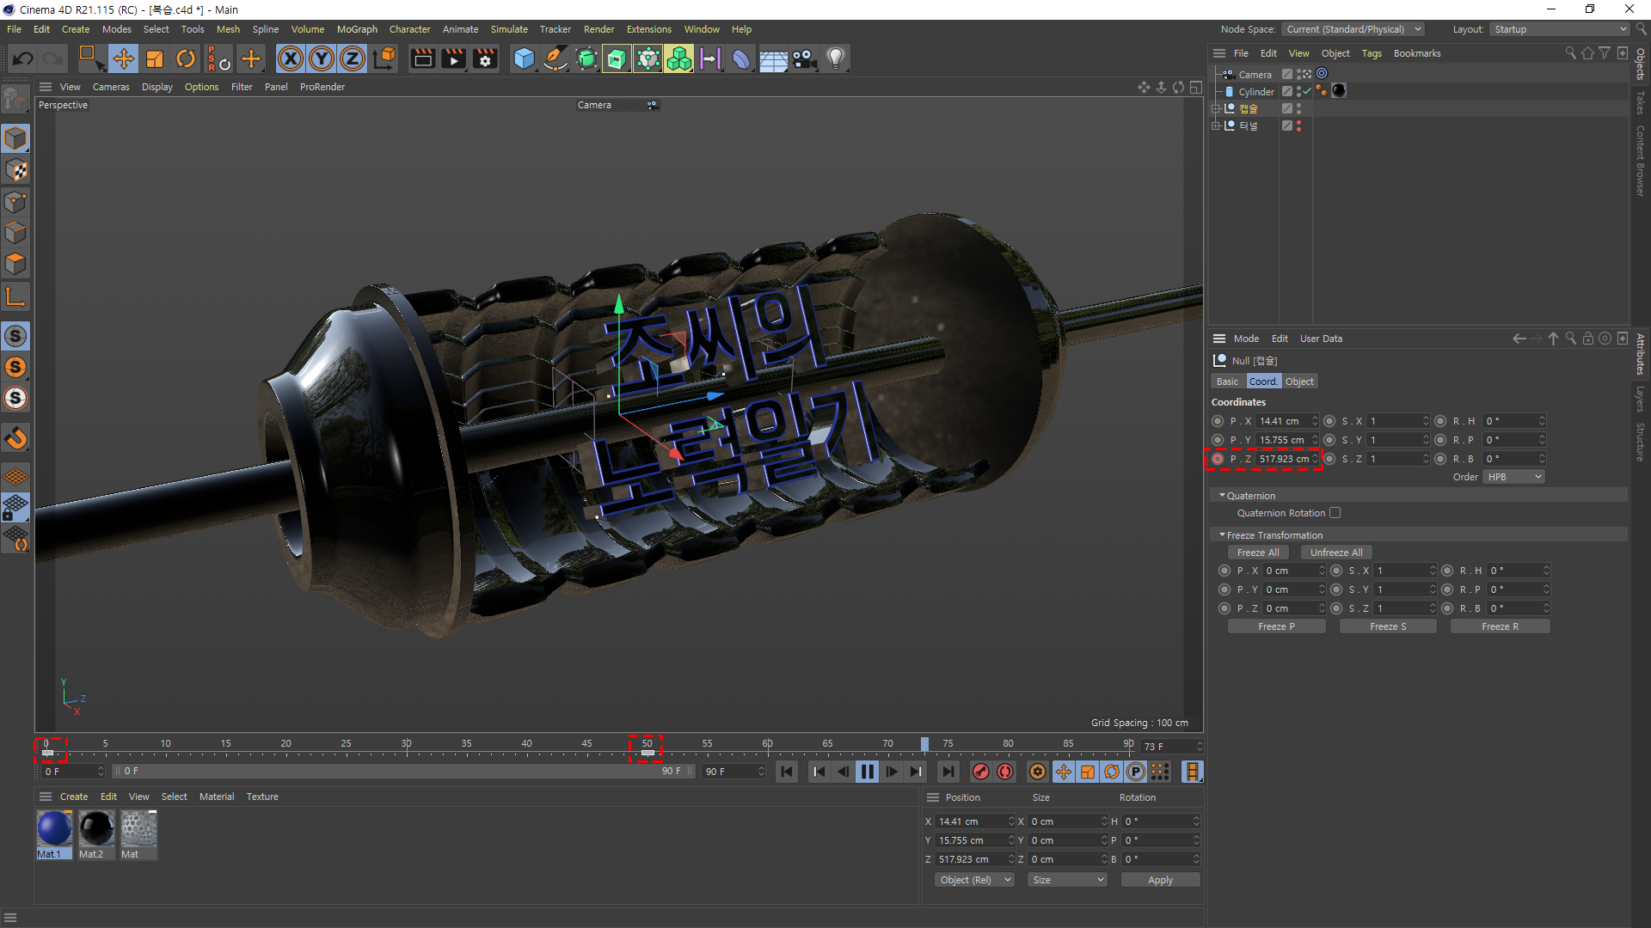
Task: Open the Object (Rel) dropdown
Action: point(974,880)
